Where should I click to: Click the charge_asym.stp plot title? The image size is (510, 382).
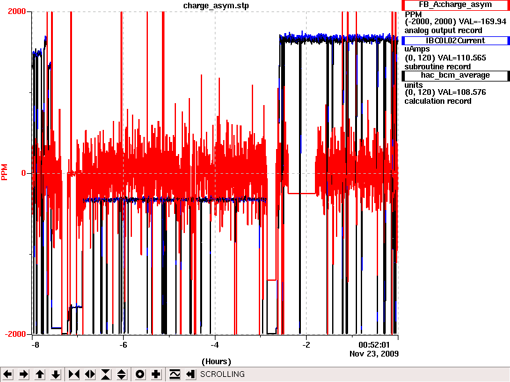[x=216, y=6]
